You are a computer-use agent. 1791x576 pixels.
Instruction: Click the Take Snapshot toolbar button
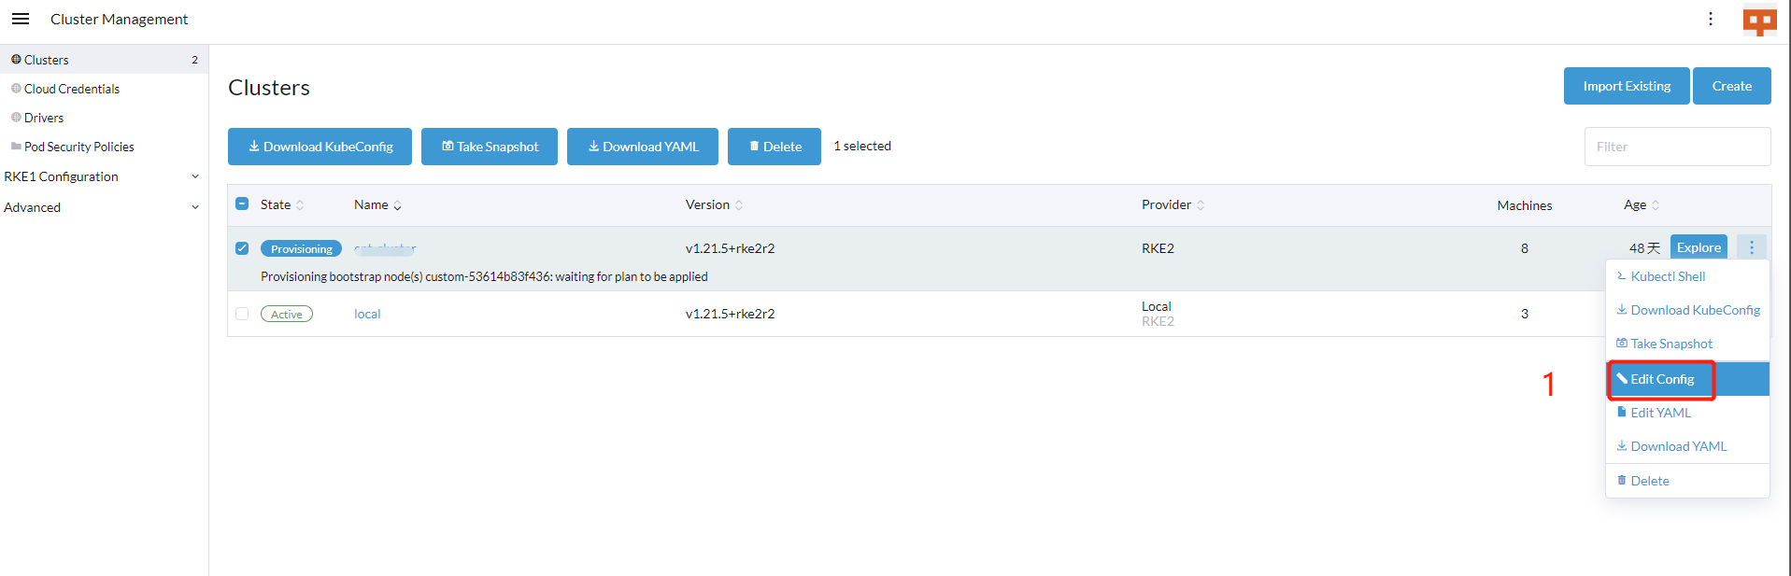point(490,147)
